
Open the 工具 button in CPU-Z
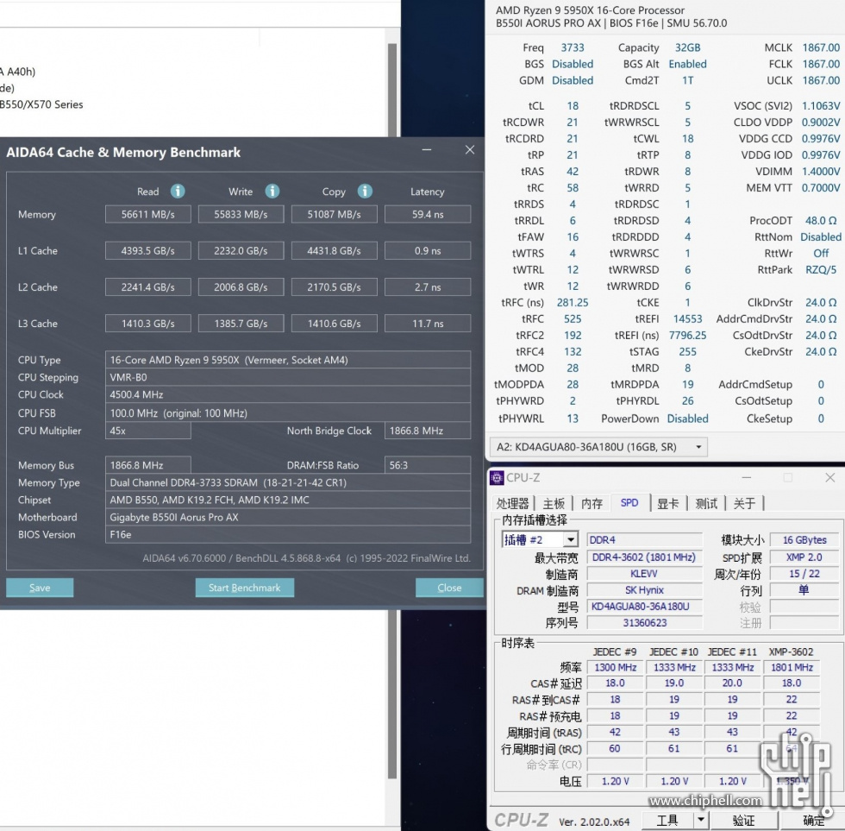pos(667,821)
